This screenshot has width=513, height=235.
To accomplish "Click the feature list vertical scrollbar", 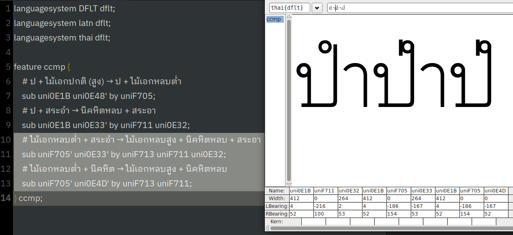I will click(x=289, y=99).
